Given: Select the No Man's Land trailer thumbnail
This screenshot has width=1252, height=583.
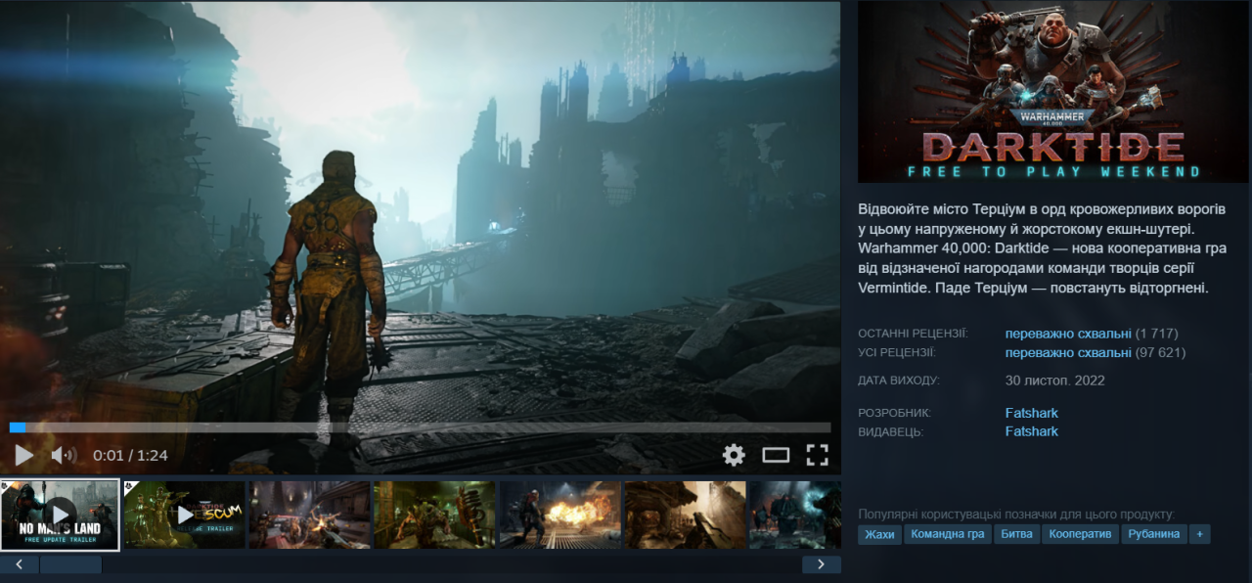Looking at the screenshot, I should coord(60,515).
